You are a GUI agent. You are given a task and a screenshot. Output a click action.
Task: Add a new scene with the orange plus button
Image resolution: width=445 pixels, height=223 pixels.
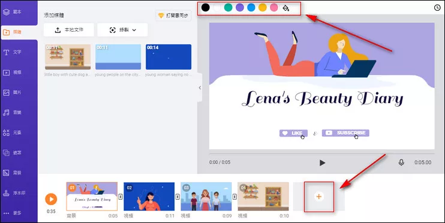[x=319, y=197]
